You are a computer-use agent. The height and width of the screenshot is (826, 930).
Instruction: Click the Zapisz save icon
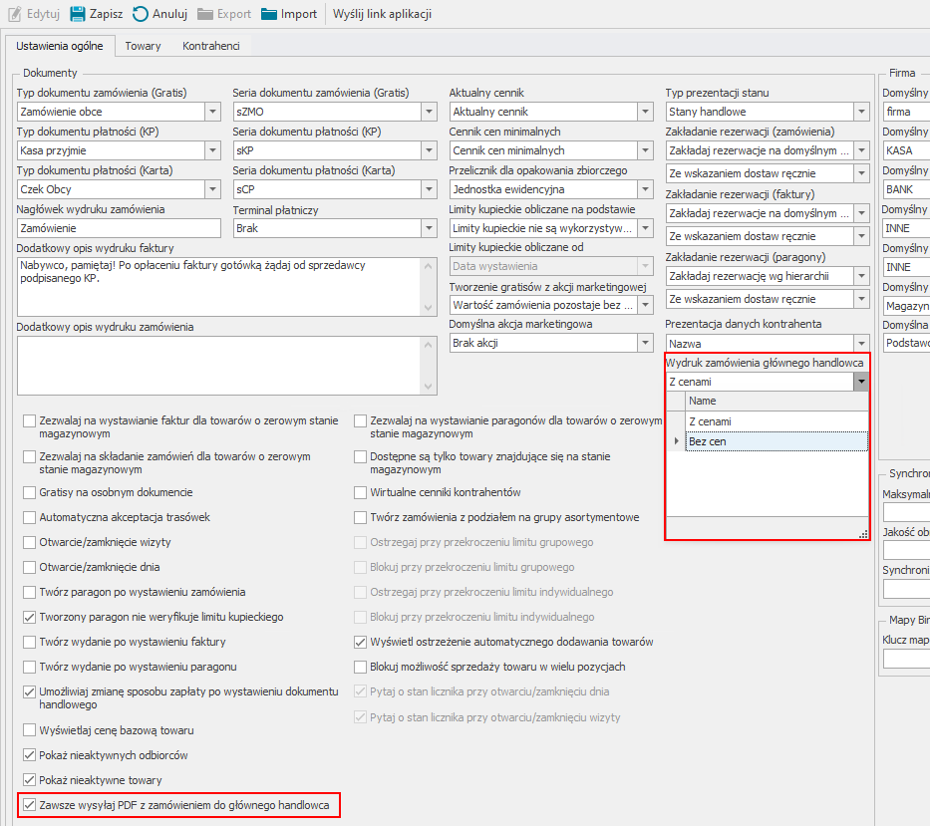(78, 14)
